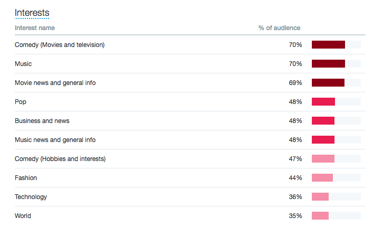The height and width of the screenshot is (236, 374).
Task: Select the Business and news label
Action: point(42,121)
